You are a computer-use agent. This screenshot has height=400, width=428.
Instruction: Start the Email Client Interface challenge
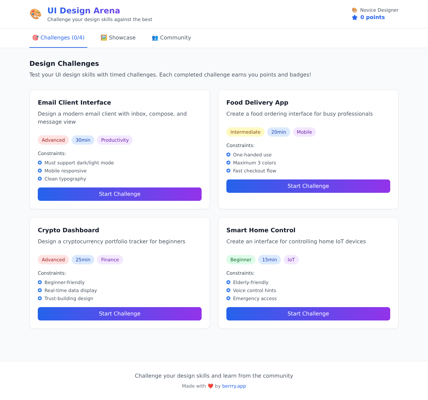120,194
